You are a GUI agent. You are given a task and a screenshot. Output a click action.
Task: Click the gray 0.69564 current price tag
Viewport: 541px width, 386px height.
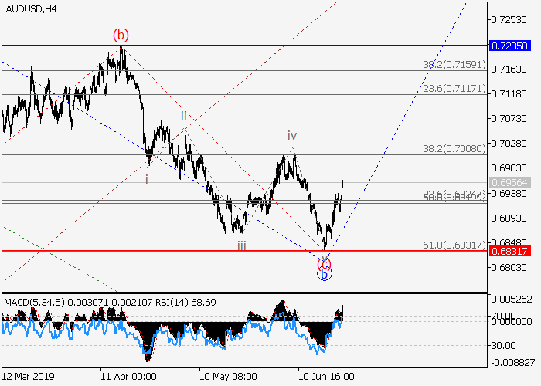point(510,182)
